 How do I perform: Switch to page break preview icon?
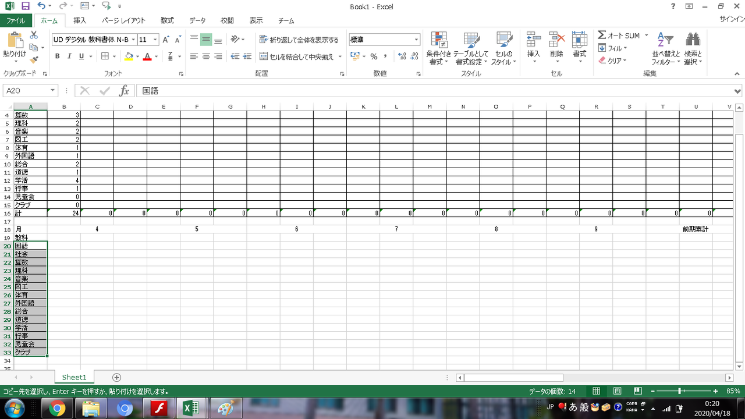(638, 391)
